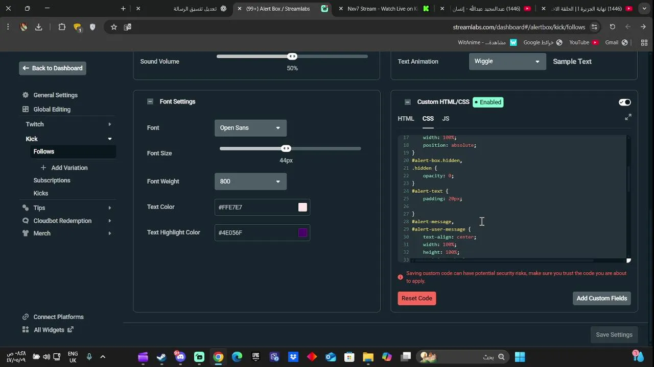
Task: Click the Font Size slider handle
Action: 286,148
